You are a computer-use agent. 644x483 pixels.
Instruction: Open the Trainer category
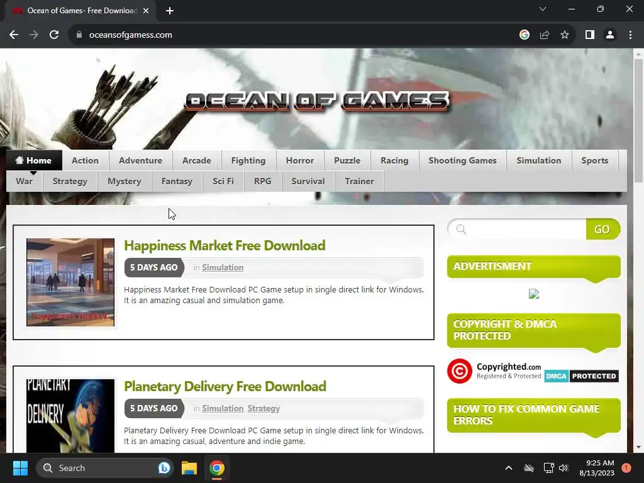(x=359, y=182)
